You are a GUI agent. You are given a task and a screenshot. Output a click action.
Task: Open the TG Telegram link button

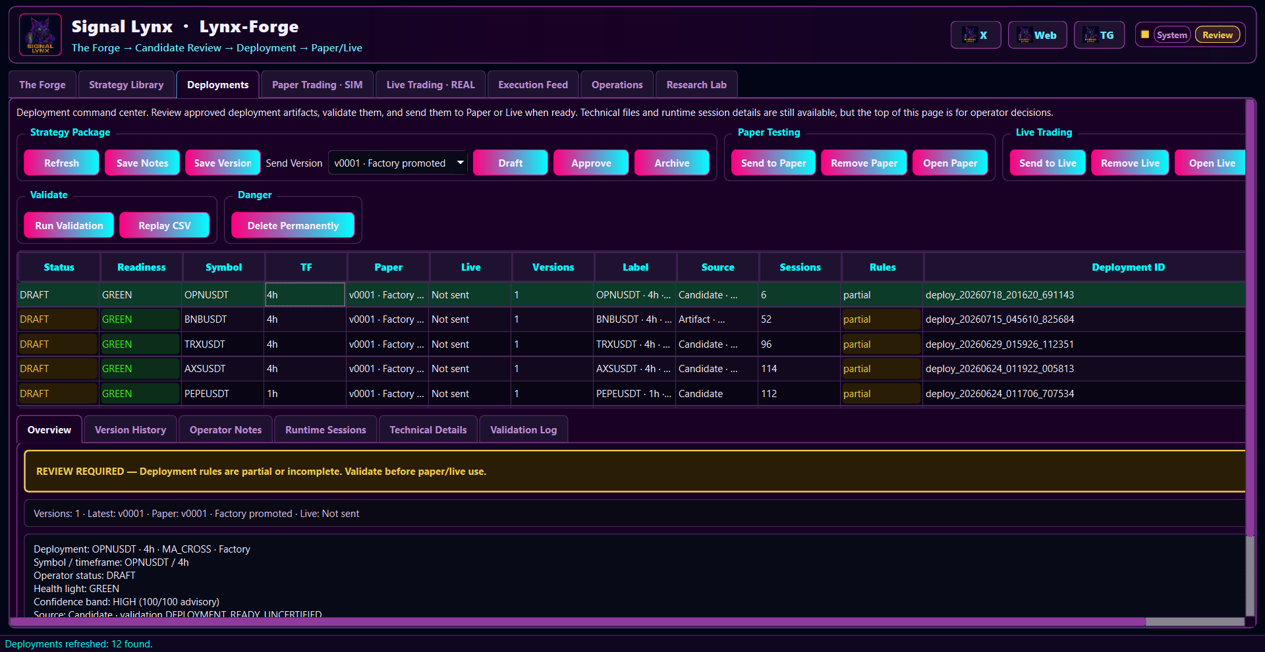1099,35
